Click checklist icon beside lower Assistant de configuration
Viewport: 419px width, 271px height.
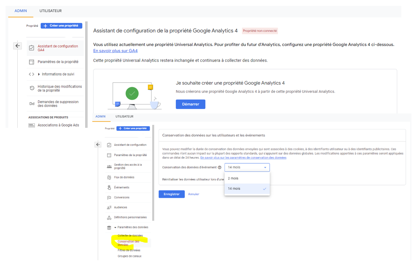(109, 145)
